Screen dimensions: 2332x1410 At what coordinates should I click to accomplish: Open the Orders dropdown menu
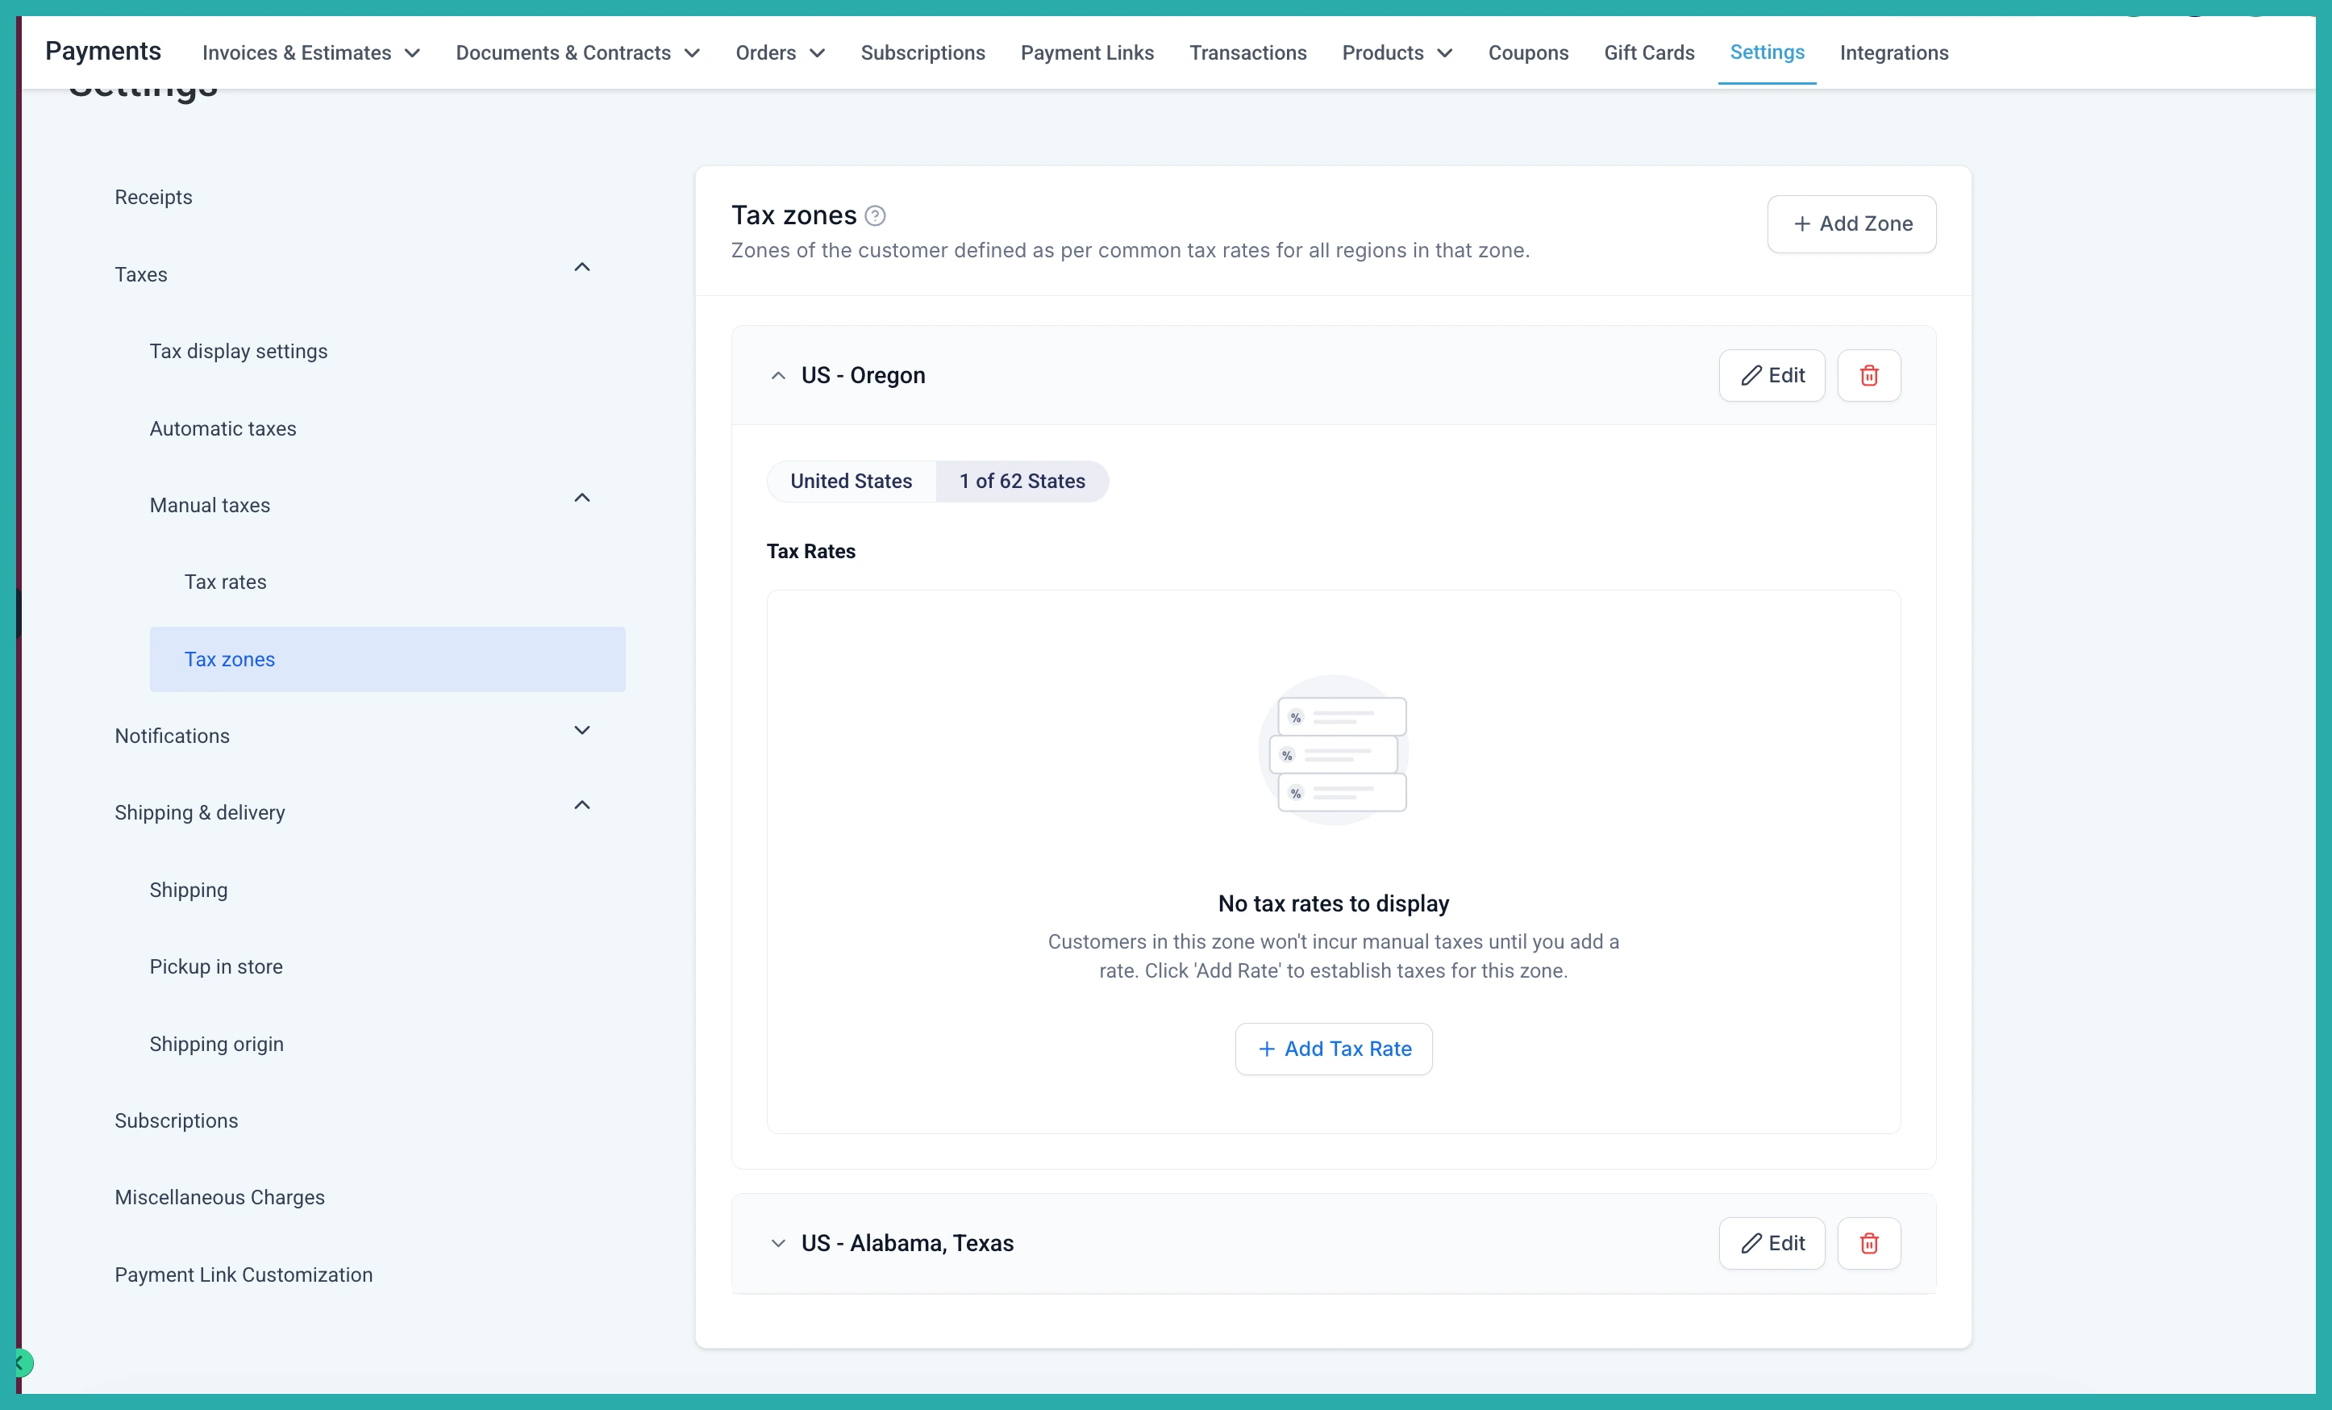(x=781, y=53)
